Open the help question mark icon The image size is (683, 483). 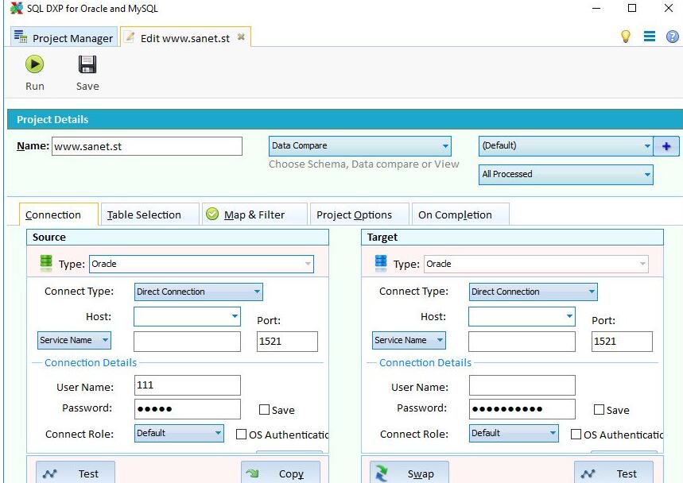(x=672, y=36)
